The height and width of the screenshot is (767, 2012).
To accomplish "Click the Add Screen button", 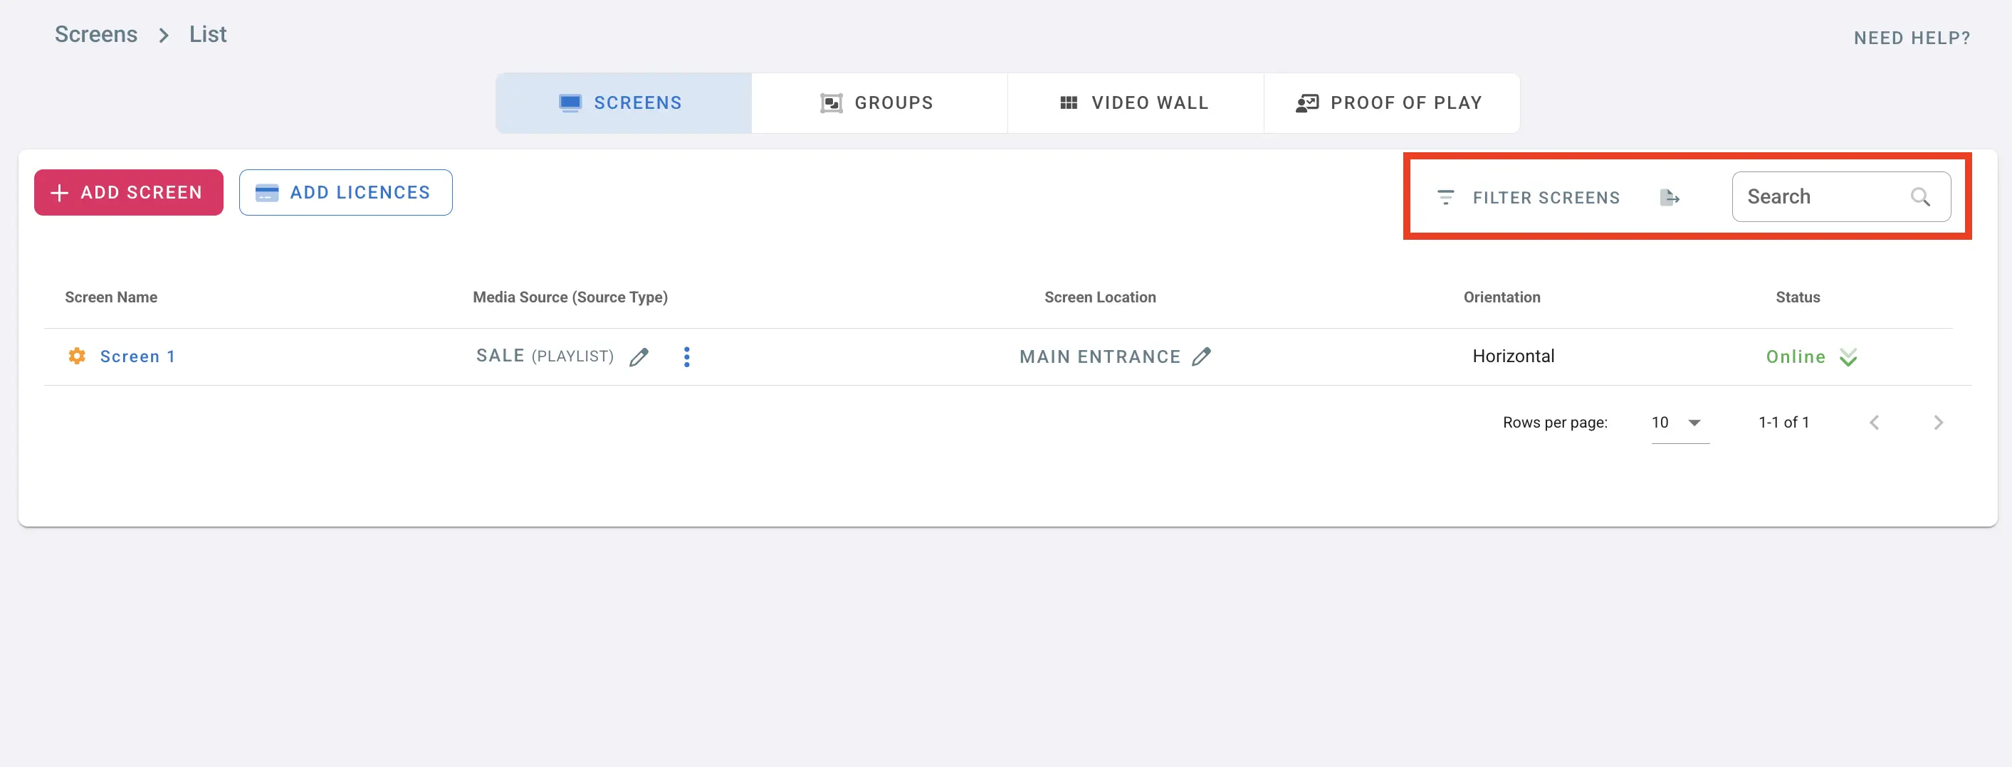I will (128, 192).
